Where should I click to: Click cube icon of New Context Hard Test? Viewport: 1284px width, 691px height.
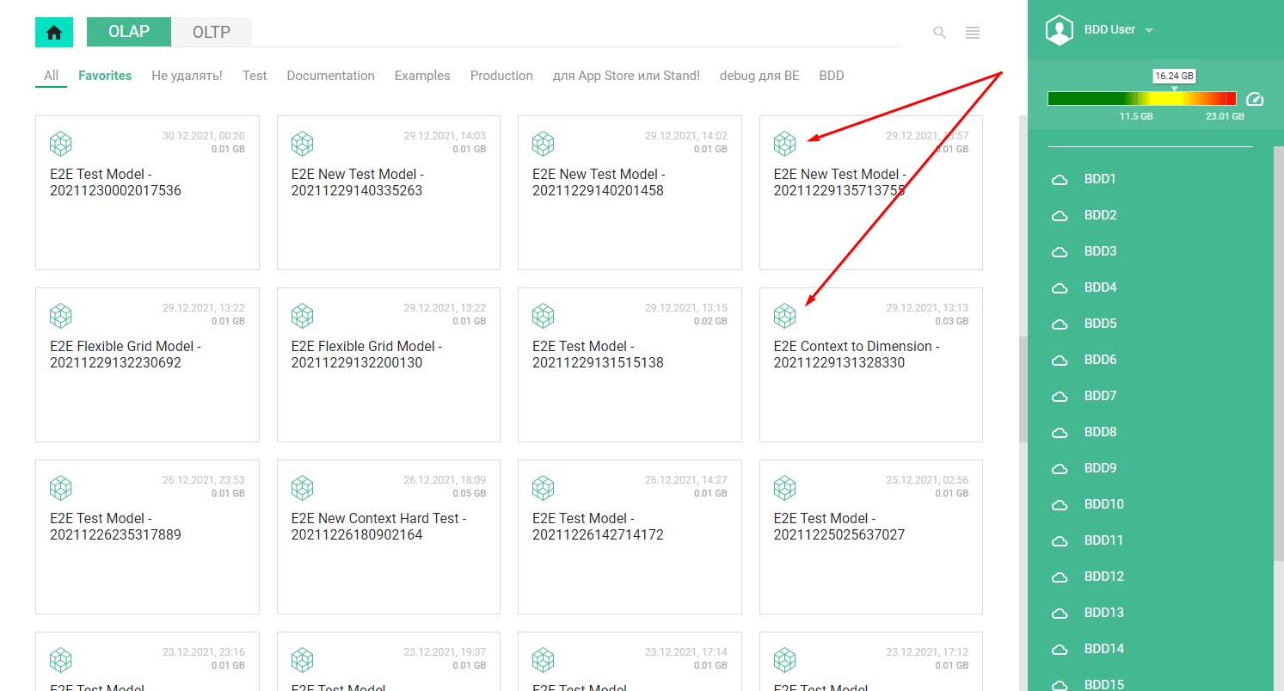[x=302, y=488]
